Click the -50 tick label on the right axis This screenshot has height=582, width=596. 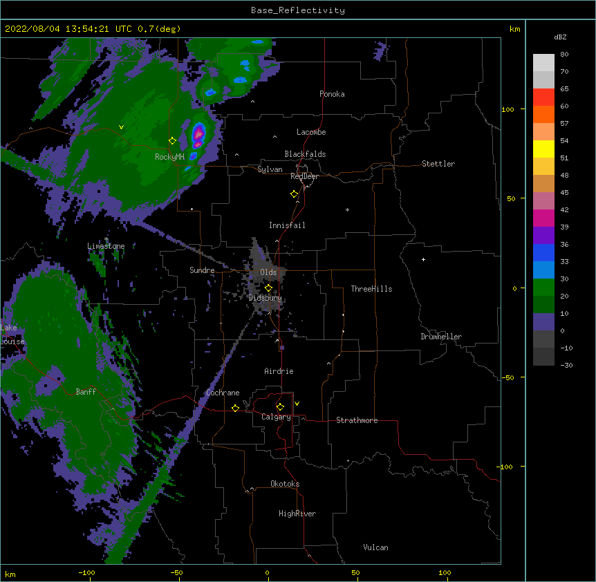tap(507, 377)
